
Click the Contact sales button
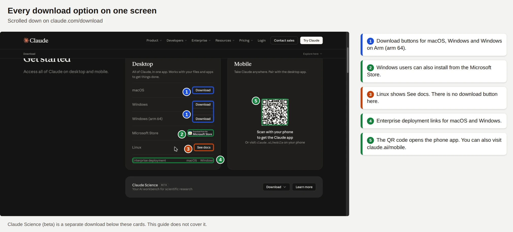284,41
